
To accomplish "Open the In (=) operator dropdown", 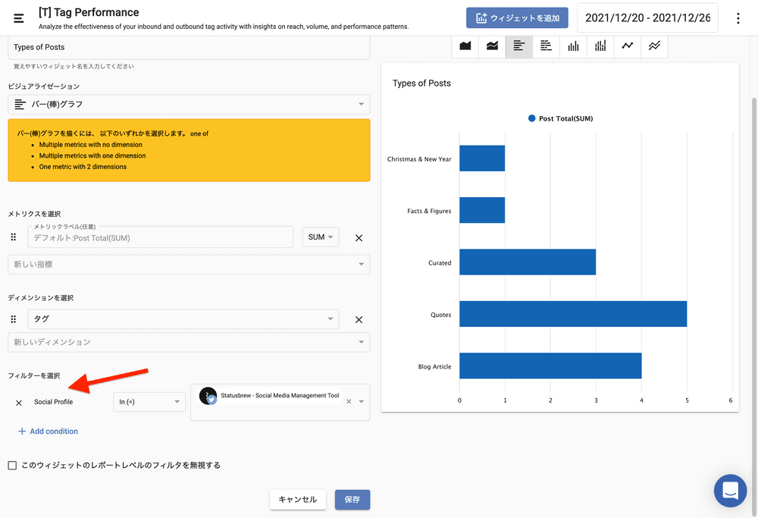I will pos(149,402).
